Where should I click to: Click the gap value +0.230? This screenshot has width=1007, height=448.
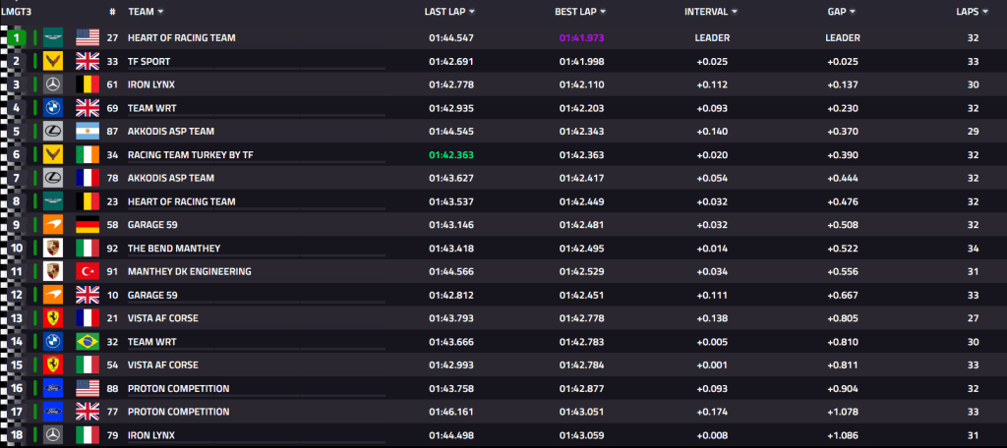pyautogui.click(x=843, y=108)
